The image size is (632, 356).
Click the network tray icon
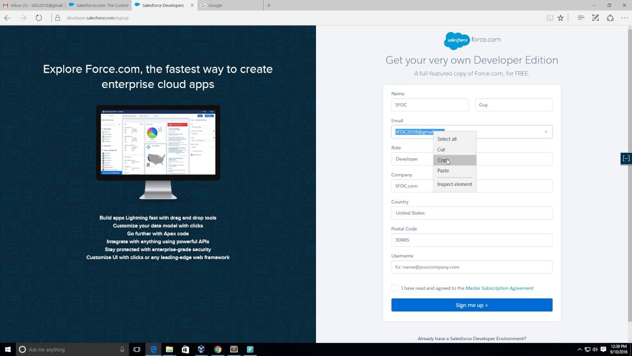click(x=587, y=349)
